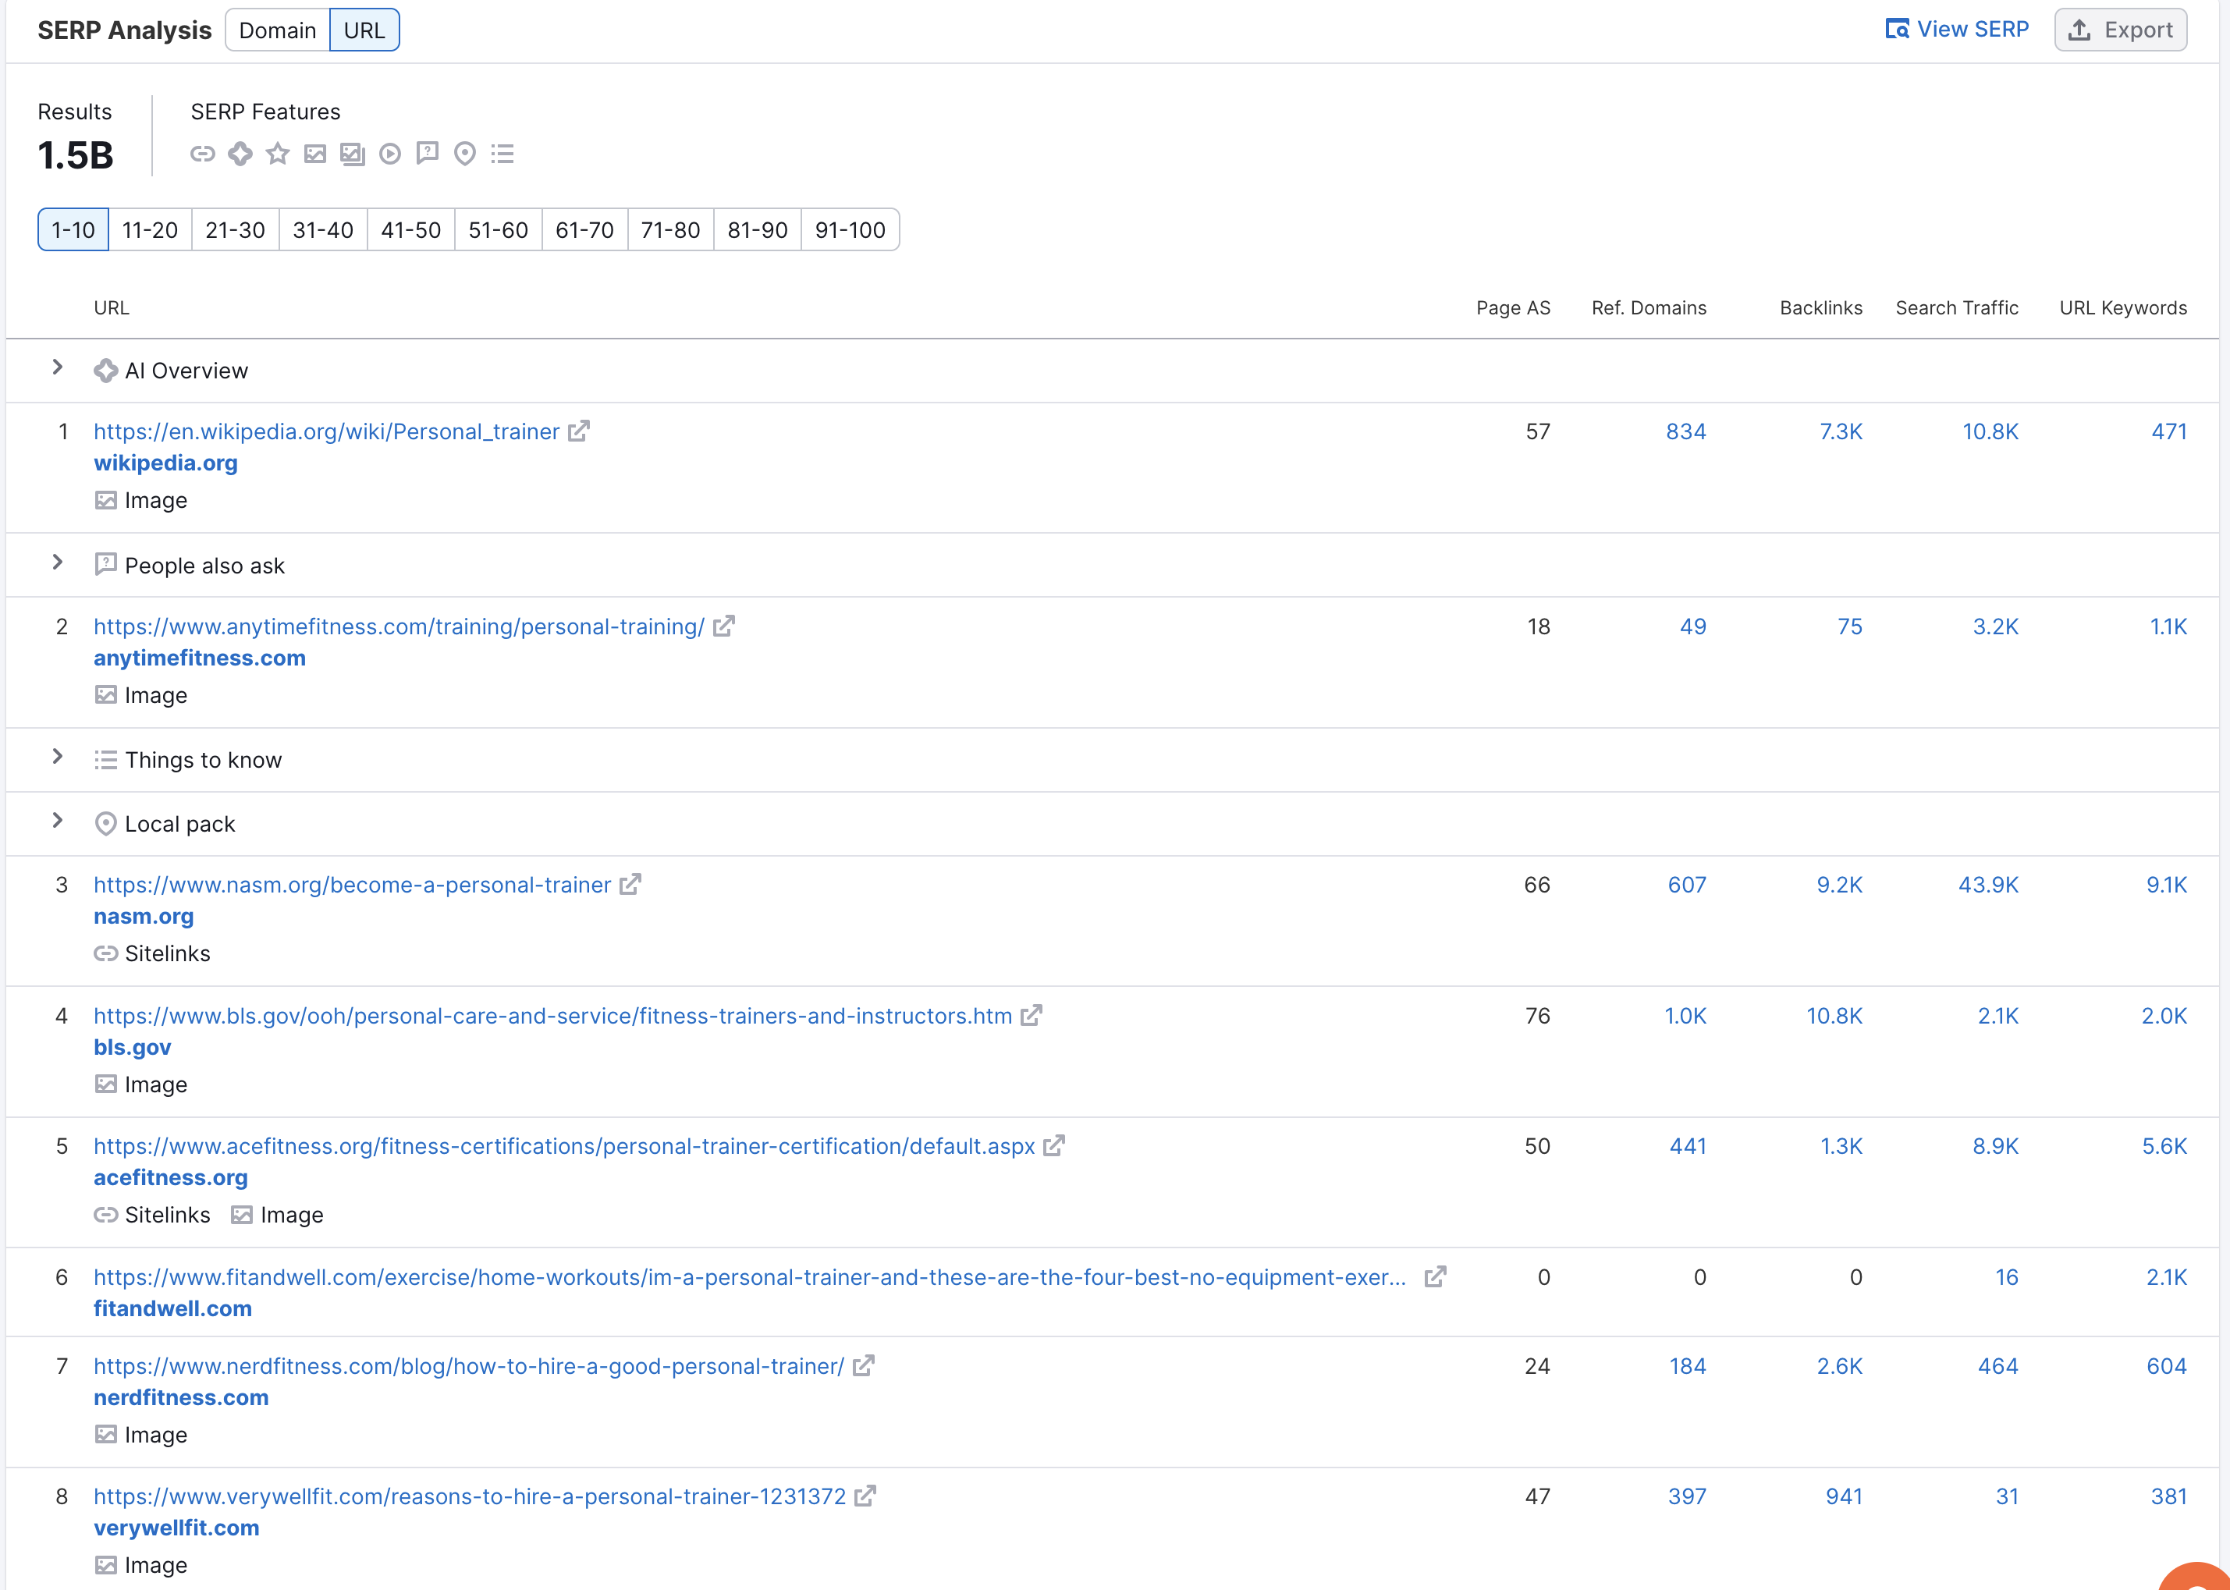Viewport: 2230px width, 1590px height.
Task: Open nerdfitness URL via external link icon
Action: coord(864,1366)
